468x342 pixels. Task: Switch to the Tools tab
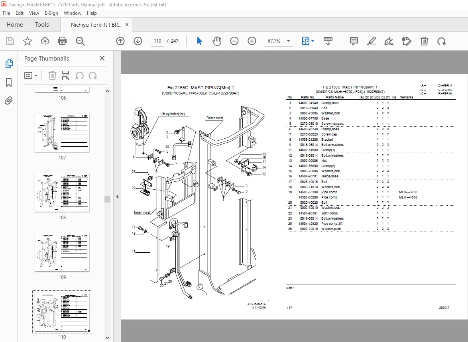42,24
